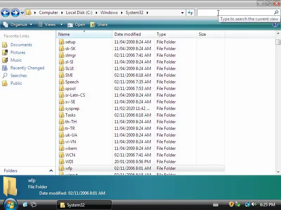Click Open in the toolbar
Image resolution: width=281 pixels, height=210 pixels.
[x=76, y=24]
